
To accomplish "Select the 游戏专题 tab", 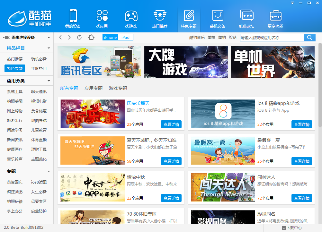I will tap(118, 88).
